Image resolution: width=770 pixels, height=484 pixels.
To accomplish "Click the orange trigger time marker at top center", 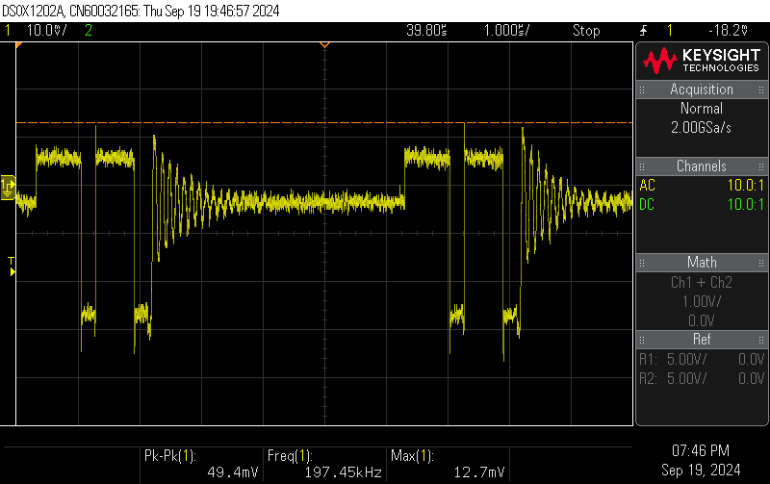I will tap(324, 44).
